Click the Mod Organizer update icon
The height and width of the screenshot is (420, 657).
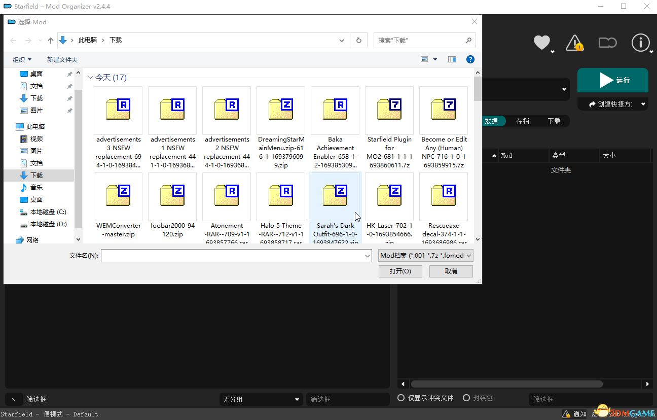607,43
